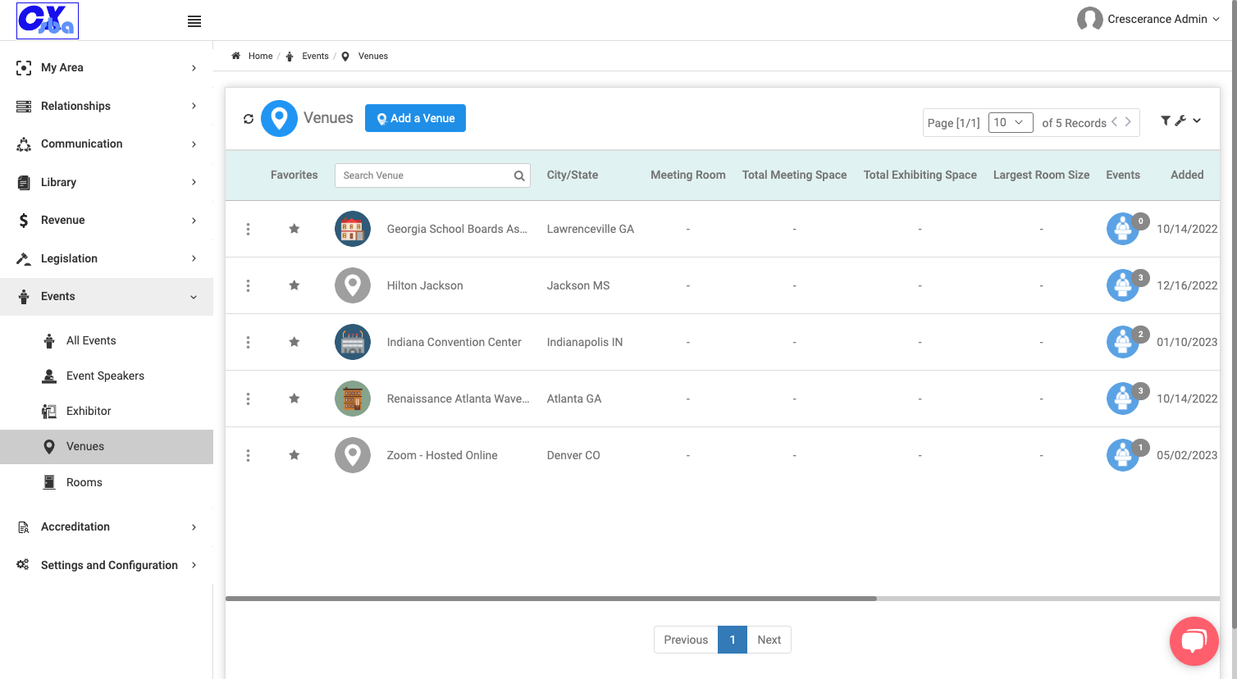Click the Previous pagination button
Image resolution: width=1237 pixels, height=679 pixels.
coord(686,640)
